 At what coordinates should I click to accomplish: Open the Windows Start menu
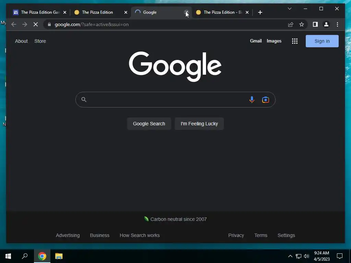[x=8, y=256]
